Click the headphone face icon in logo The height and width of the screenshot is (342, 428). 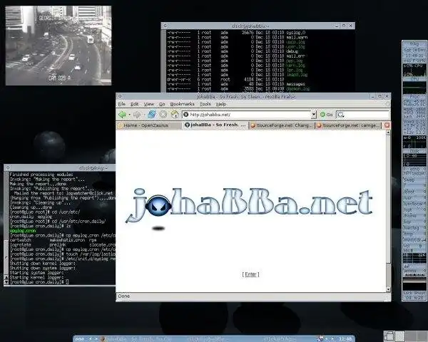tap(158, 206)
